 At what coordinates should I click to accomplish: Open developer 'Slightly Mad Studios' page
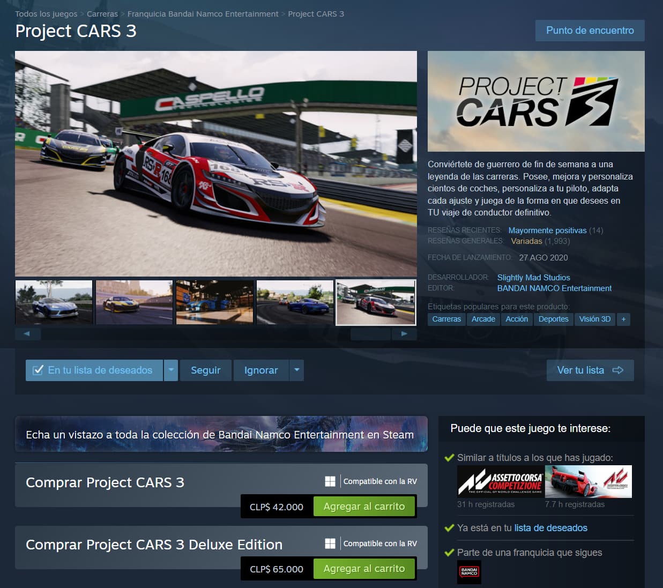point(534,278)
